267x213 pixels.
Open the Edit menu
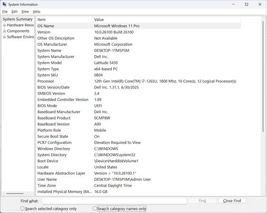tap(15, 11)
